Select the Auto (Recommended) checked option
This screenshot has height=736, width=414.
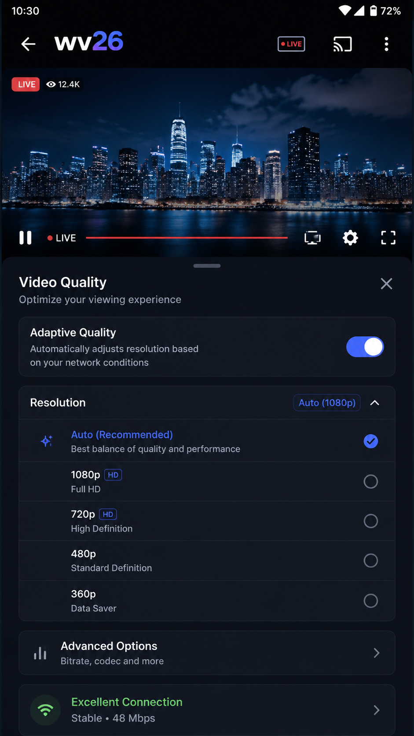[x=371, y=441]
